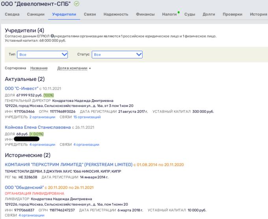Select the Учредители tab
This screenshot has height=219, width=268.
tap(64, 14)
